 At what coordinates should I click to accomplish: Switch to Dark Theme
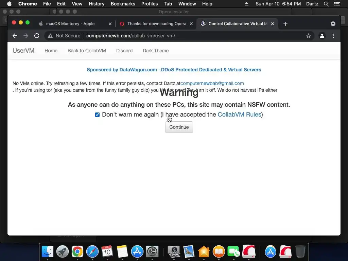click(x=156, y=51)
